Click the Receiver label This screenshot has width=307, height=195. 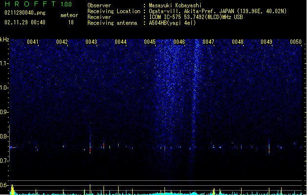point(99,17)
